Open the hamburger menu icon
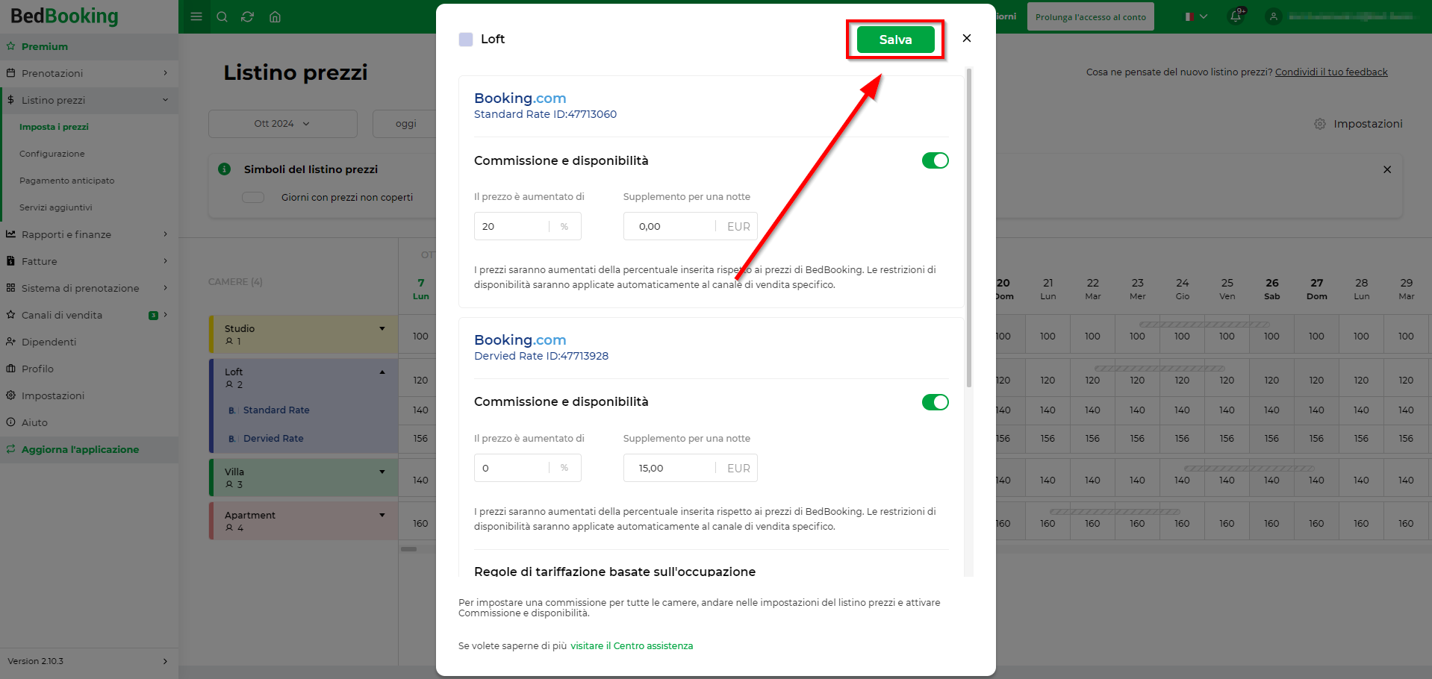 click(196, 16)
